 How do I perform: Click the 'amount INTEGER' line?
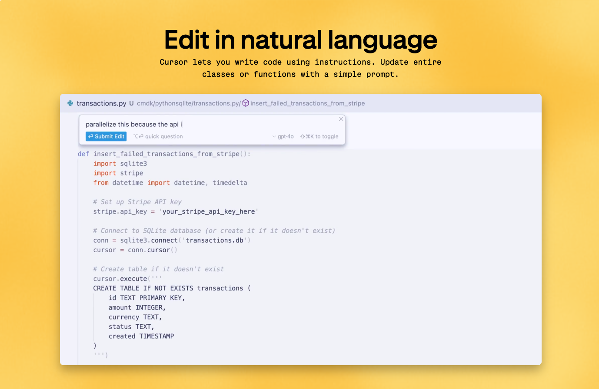click(x=137, y=307)
